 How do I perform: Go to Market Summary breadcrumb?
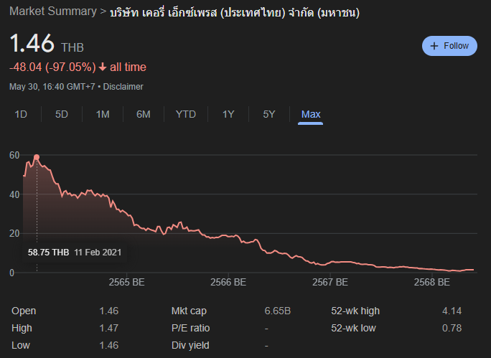pos(53,11)
